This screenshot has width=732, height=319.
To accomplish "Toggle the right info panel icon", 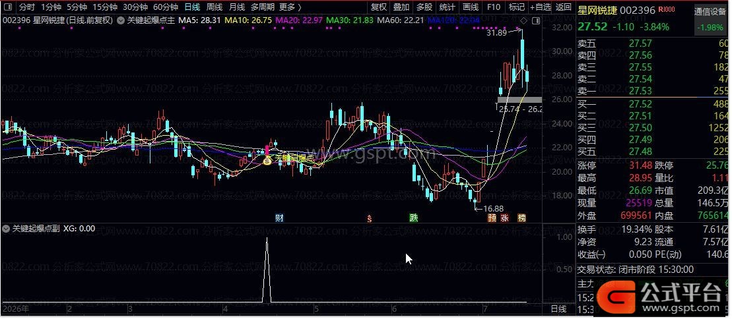I will (x=535, y=20).
